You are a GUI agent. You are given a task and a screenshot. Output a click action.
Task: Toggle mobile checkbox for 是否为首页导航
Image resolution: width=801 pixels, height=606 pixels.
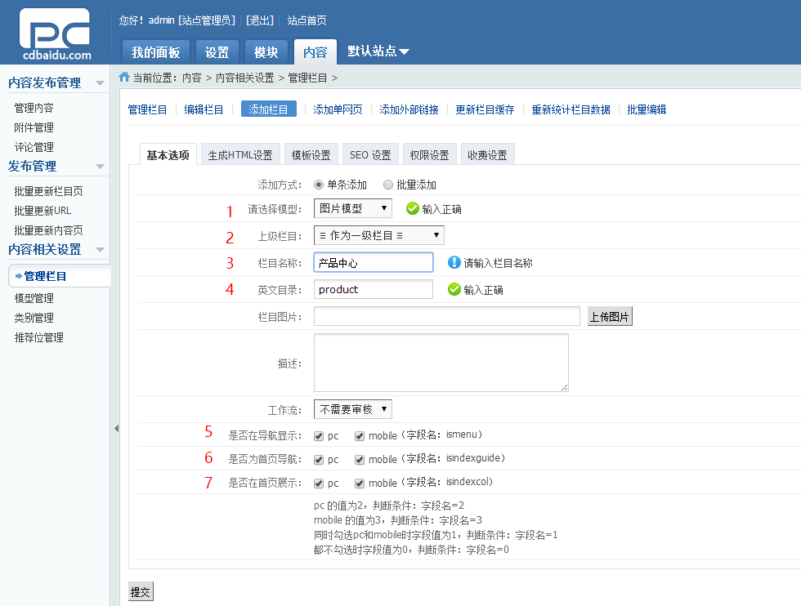(360, 460)
